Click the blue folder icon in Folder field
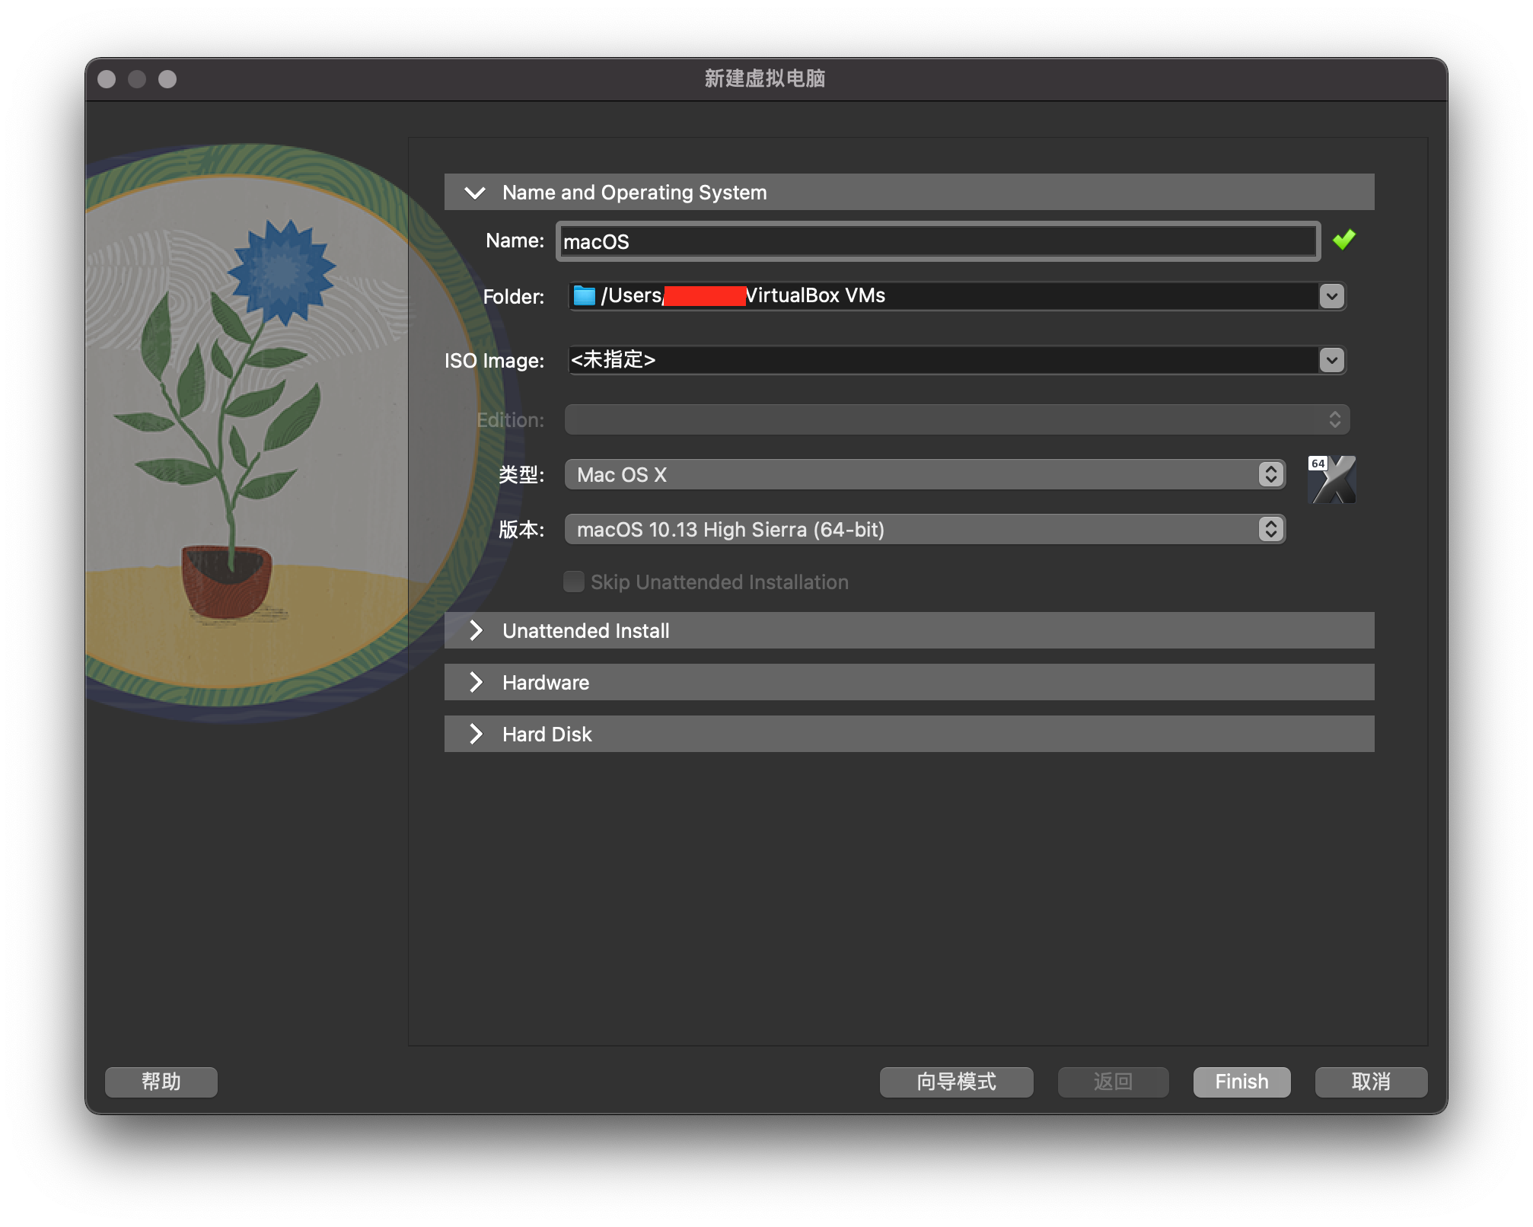1533x1227 pixels. [584, 295]
